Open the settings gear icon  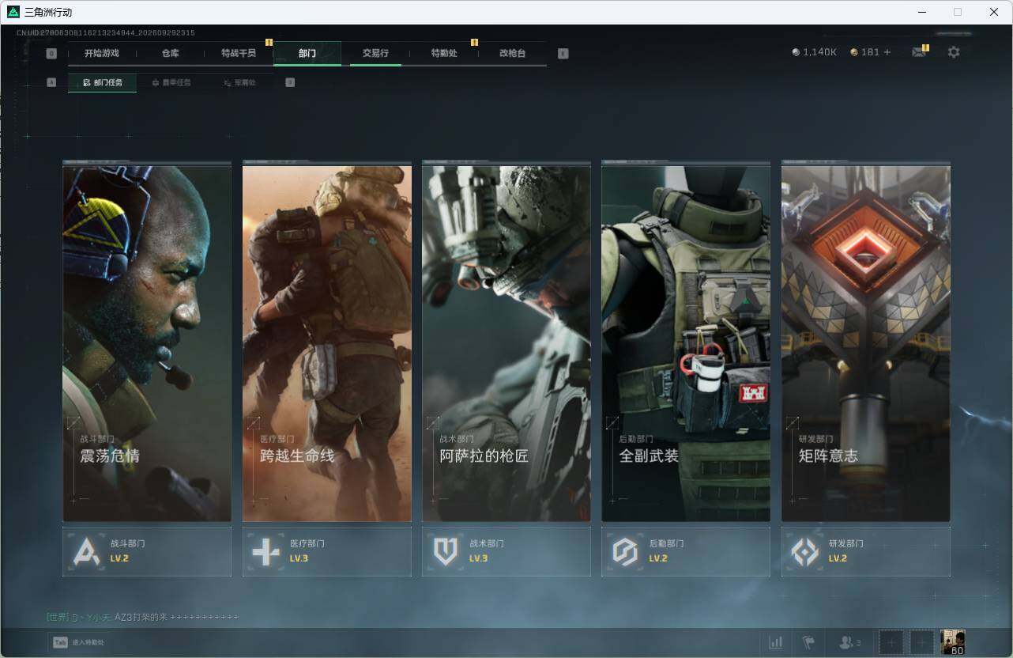954,52
